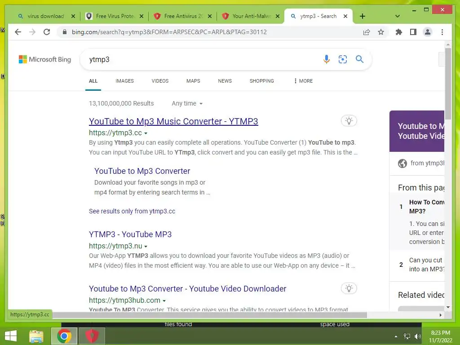Viewport: 460px width, 345px height.
Task: Open tab search chevron in title bar
Action: tap(398, 16)
